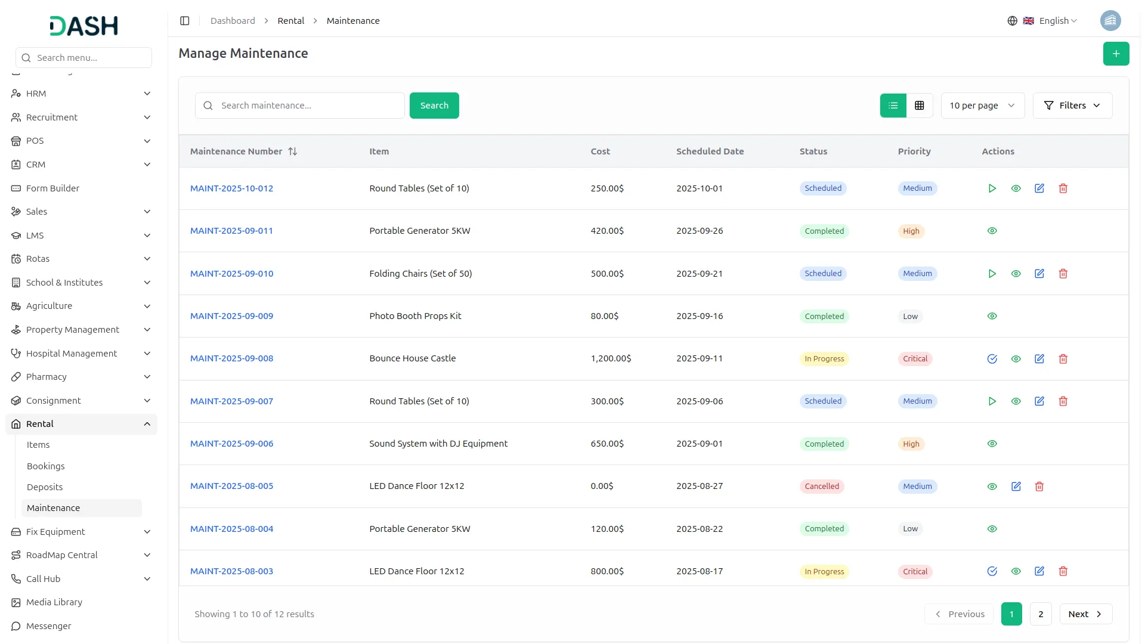Screen dimensions: 1145x644
Task: Open the globe language icon in header
Action: pyautogui.click(x=1012, y=20)
